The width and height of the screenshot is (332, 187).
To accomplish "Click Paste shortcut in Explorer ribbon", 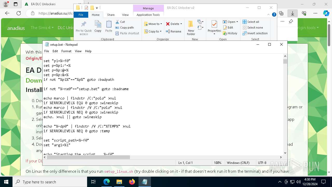I will (x=127, y=33).
